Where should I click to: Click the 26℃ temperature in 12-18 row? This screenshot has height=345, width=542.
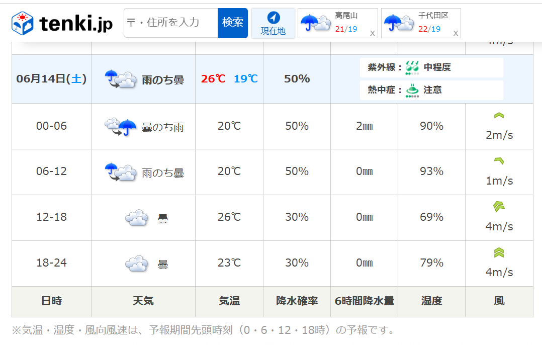pyautogui.click(x=229, y=217)
